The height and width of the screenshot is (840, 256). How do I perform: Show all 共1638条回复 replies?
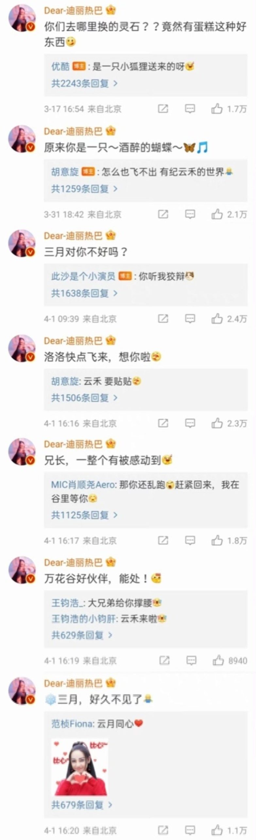pos(84,293)
